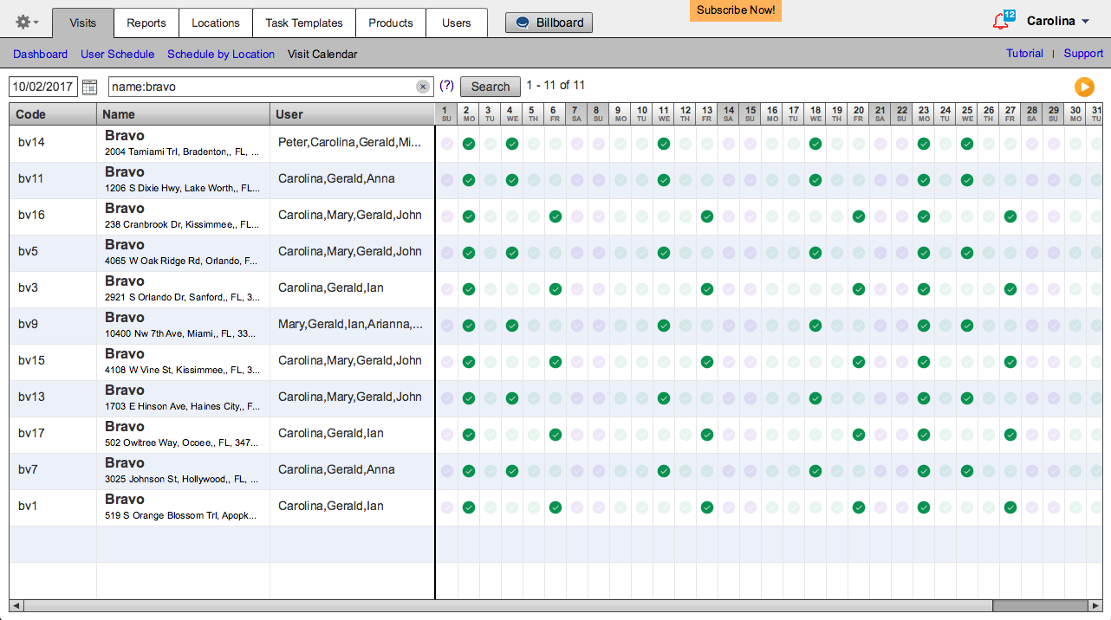1111x620 pixels.
Task: Switch to the Reports tab
Action: (146, 23)
